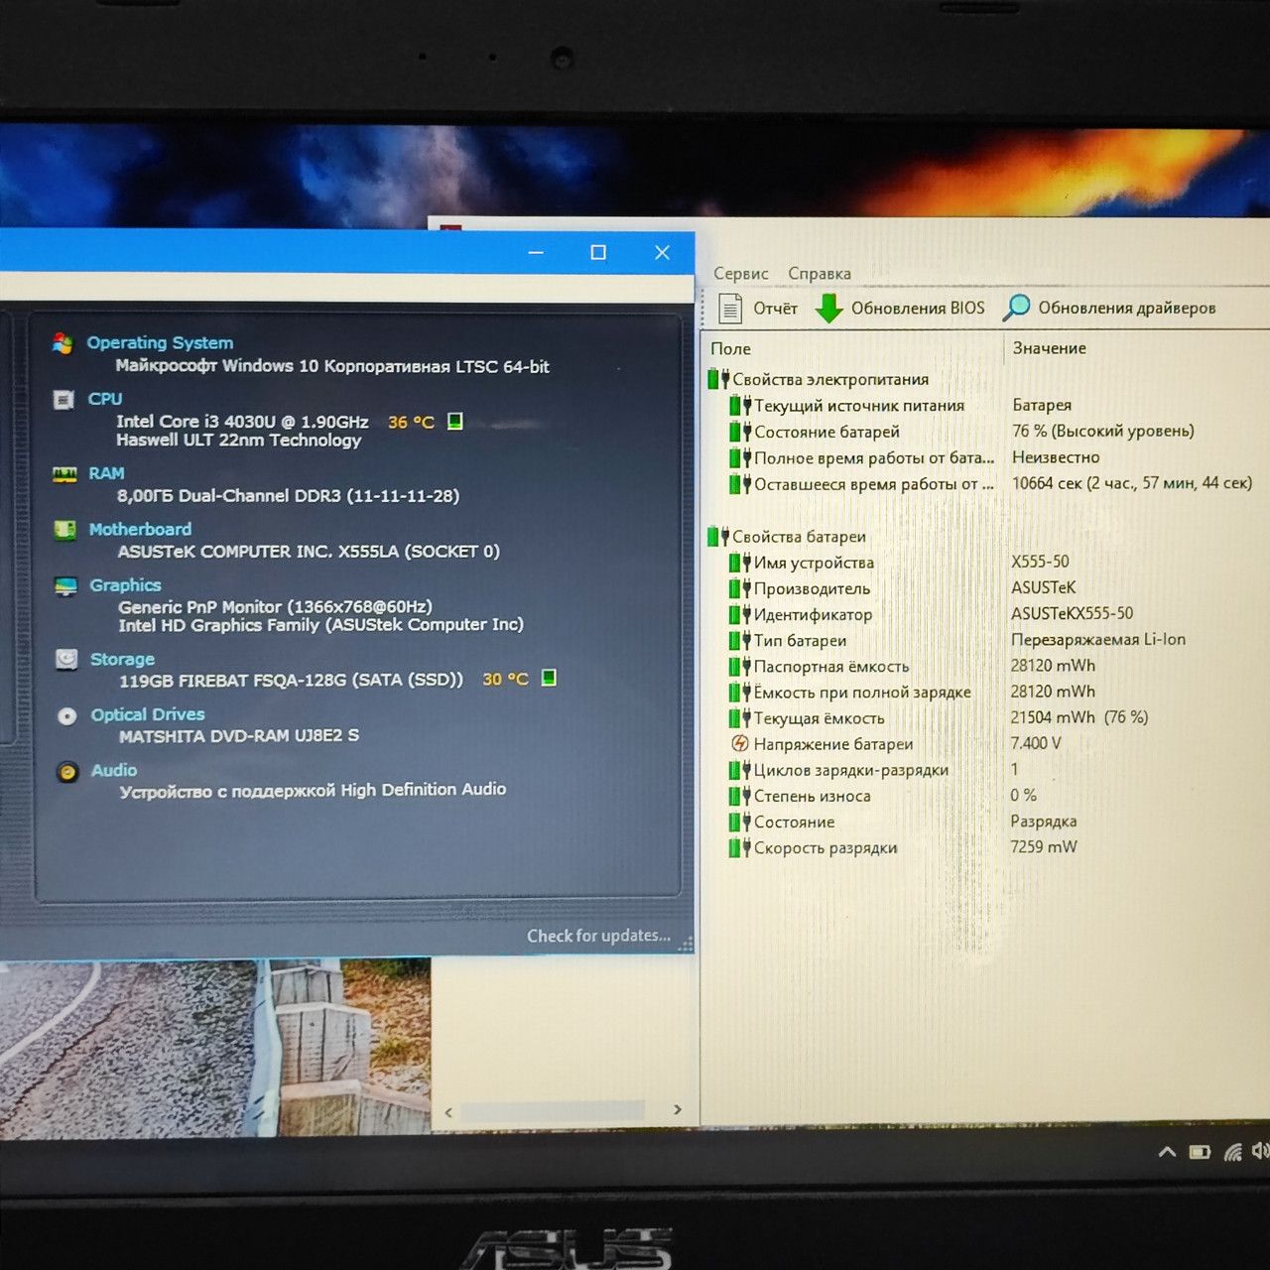Click the Operating System heading in Speccy

(x=160, y=342)
